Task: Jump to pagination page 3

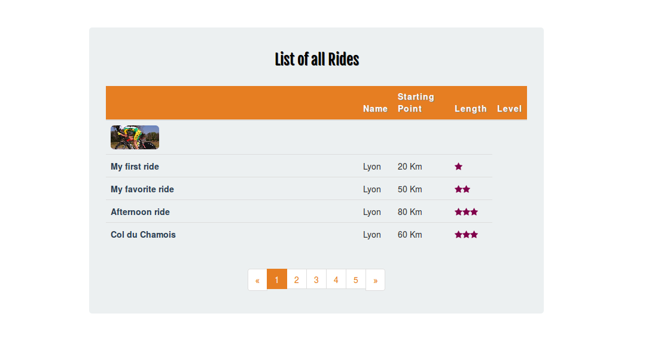Action: tap(316, 280)
